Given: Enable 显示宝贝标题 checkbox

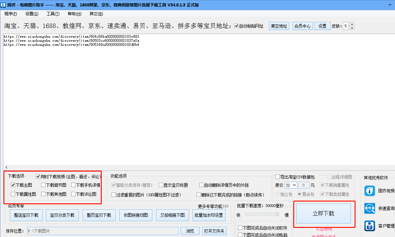Looking at the screenshot, I should [x=161, y=185].
